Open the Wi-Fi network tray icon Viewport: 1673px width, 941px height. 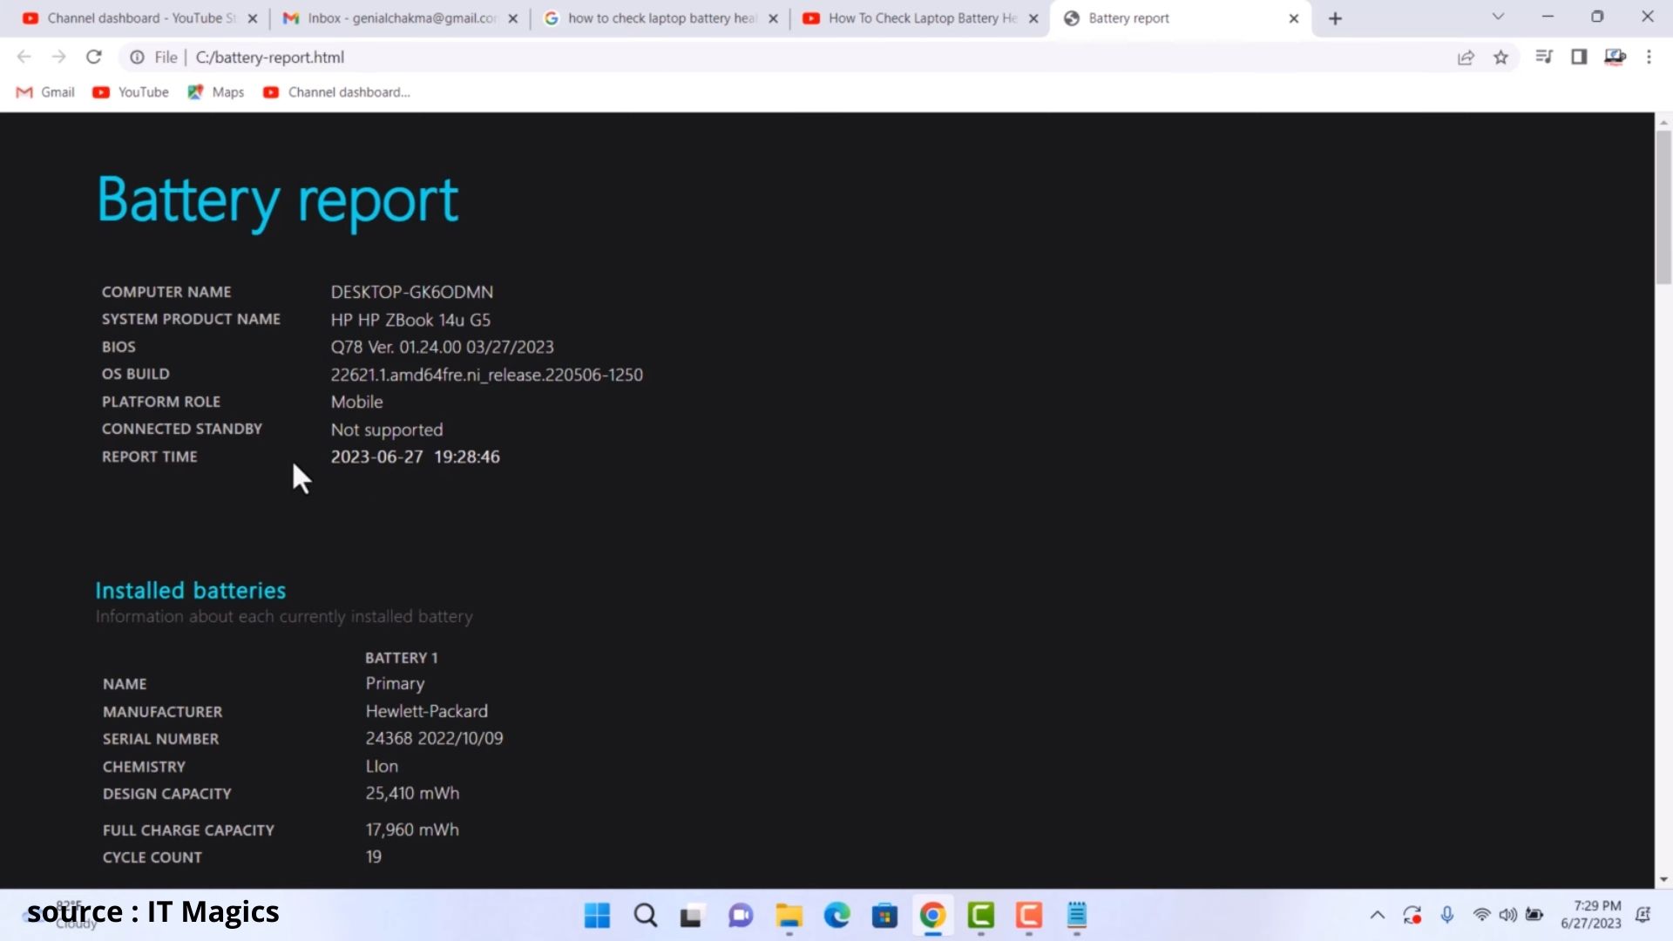coord(1481,915)
